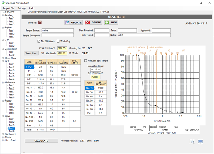
Task: Click the printer icon
Action: [x=200, y=142]
